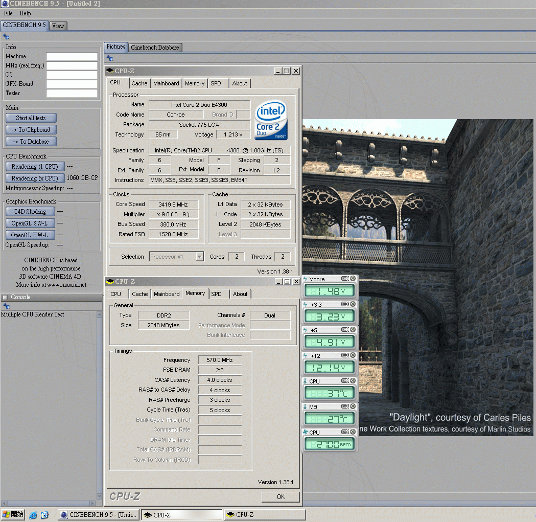
Task: Click the dock icon on the CPU fan RPM widget
Action: point(345,432)
